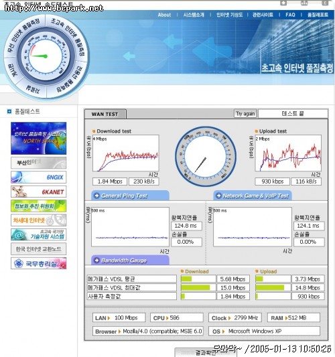Click the Clock 2799 MHz field
Image resolution: width=335 pixels, height=357 pixels.
(234, 317)
